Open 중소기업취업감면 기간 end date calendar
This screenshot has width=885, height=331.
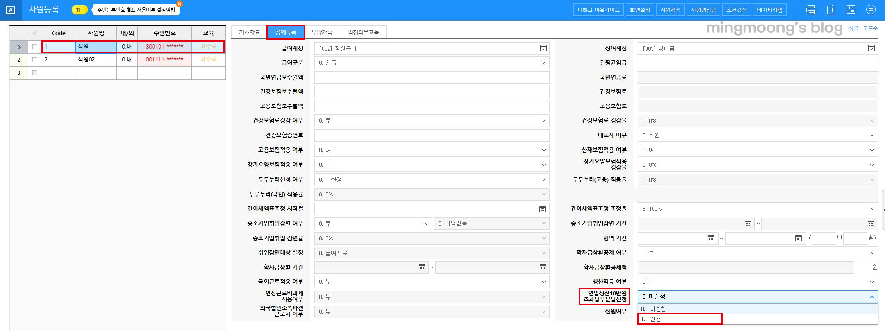[871, 224]
